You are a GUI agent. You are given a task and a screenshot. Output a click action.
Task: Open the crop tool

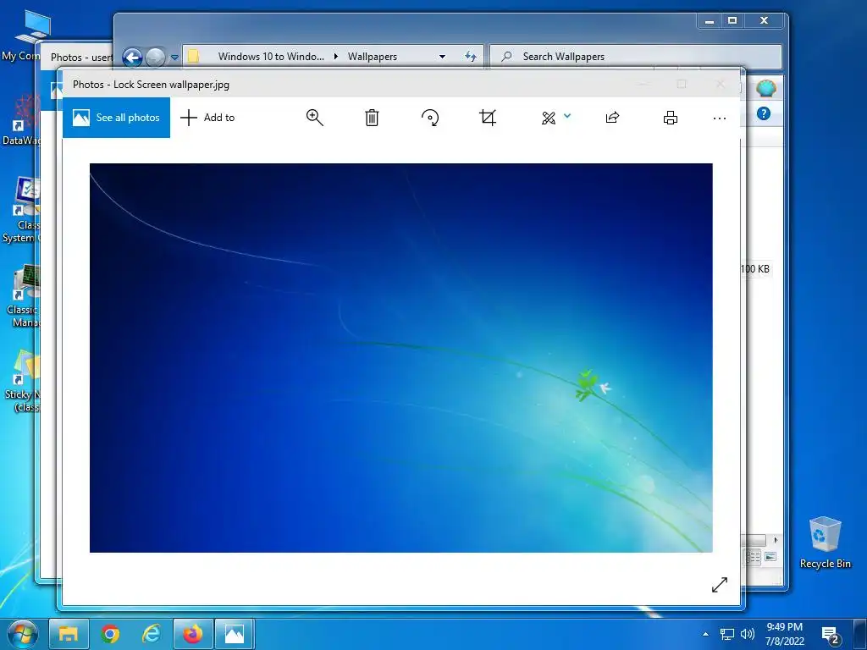[488, 117]
